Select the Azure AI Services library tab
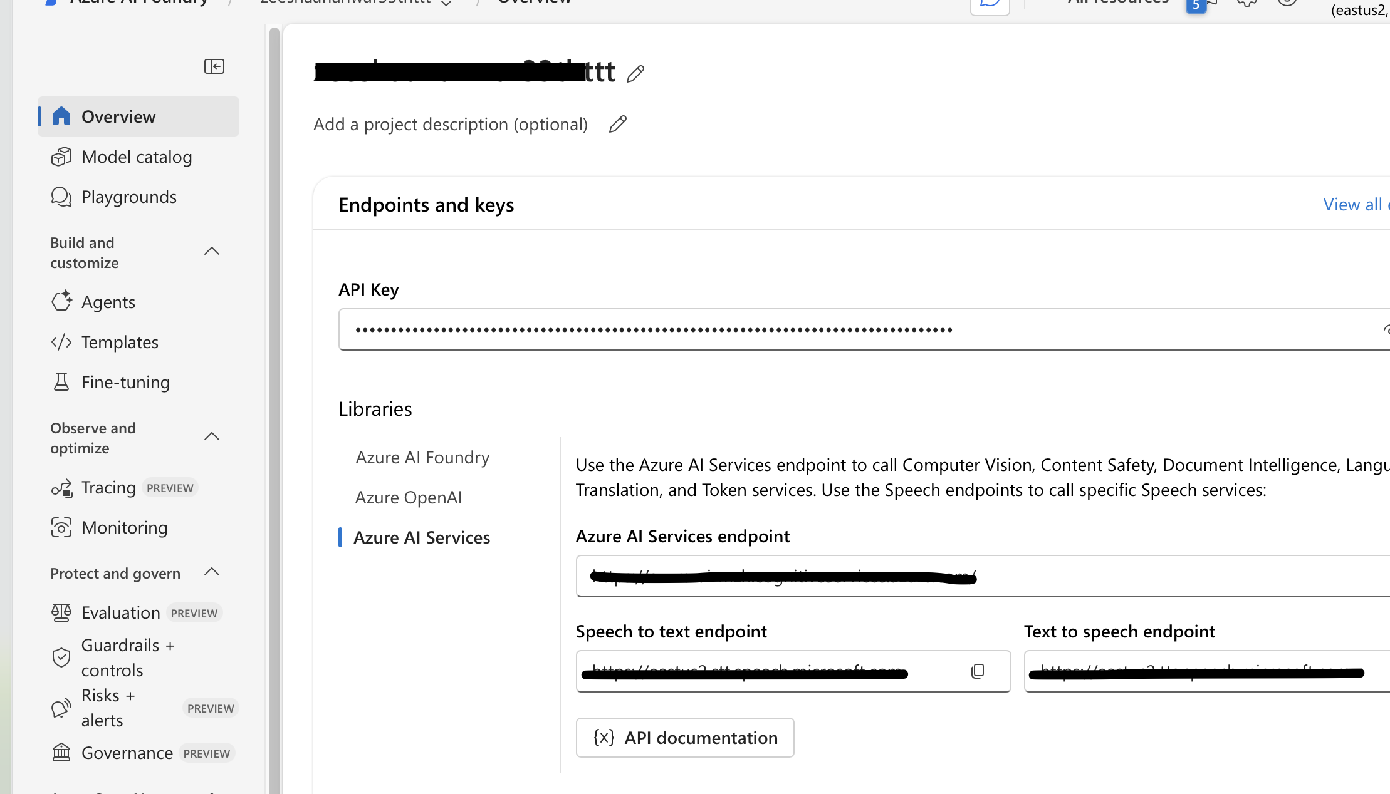The width and height of the screenshot is (1390, 794). click(x=422, y=537)
